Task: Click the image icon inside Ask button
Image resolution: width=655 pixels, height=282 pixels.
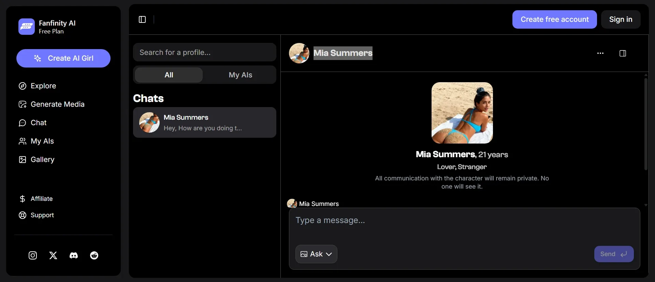Action: pyautogui.click(x=304, y=254)
